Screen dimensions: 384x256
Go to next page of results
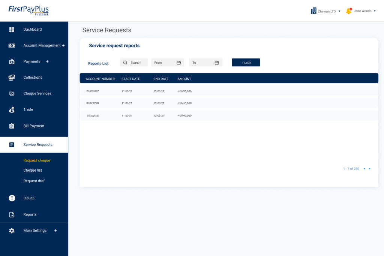(x=369, y=169)
